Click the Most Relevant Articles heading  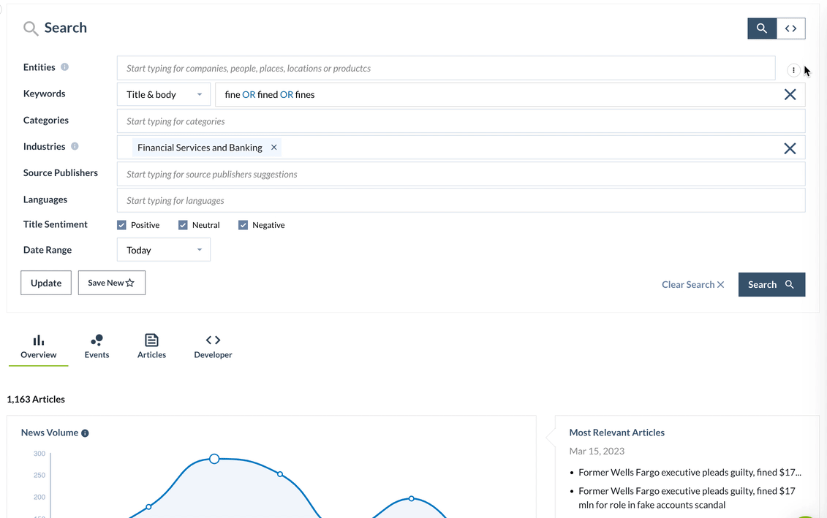point(616,433)
